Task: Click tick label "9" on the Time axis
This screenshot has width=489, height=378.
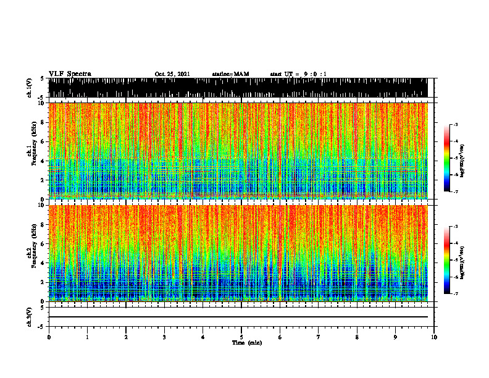Action: (x=395, y=337)
